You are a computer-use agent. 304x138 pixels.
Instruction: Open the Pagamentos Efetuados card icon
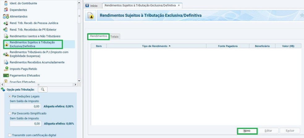point(6,75)
